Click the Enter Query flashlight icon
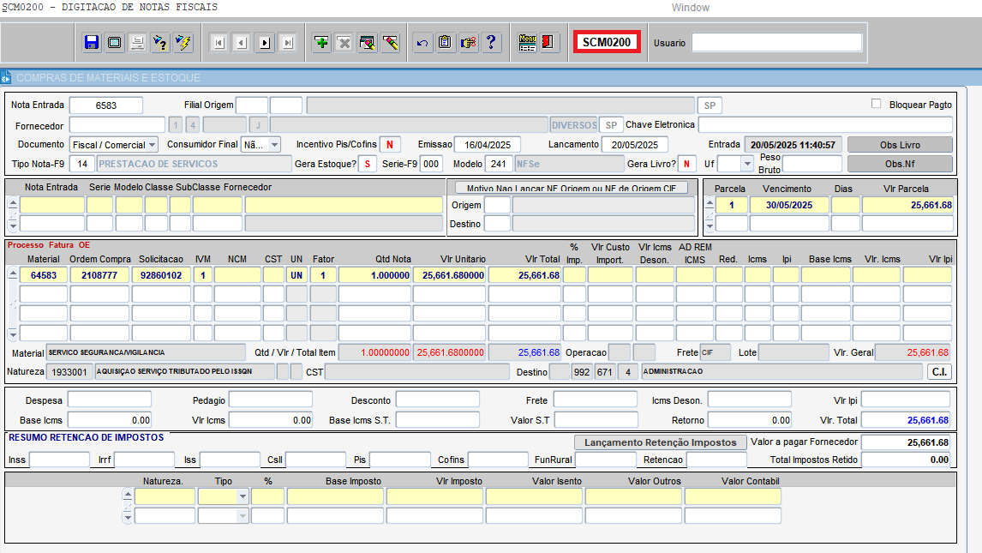This screenshot has height=553, width=982. pos(160,43)
